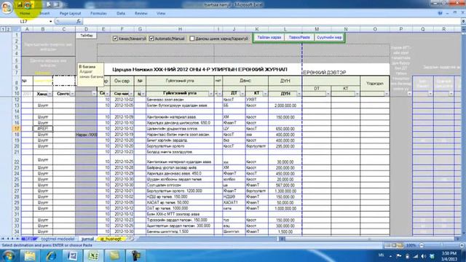
Task: Click the horizontal scrollbar
Action: 370,239
